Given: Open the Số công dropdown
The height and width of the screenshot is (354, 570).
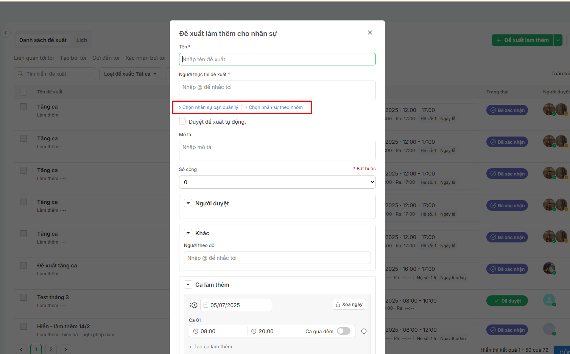Looking at the screenshot, I should 277,182.
